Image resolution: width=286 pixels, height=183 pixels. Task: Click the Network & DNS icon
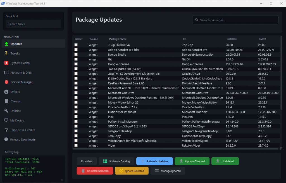click(6, 72)
